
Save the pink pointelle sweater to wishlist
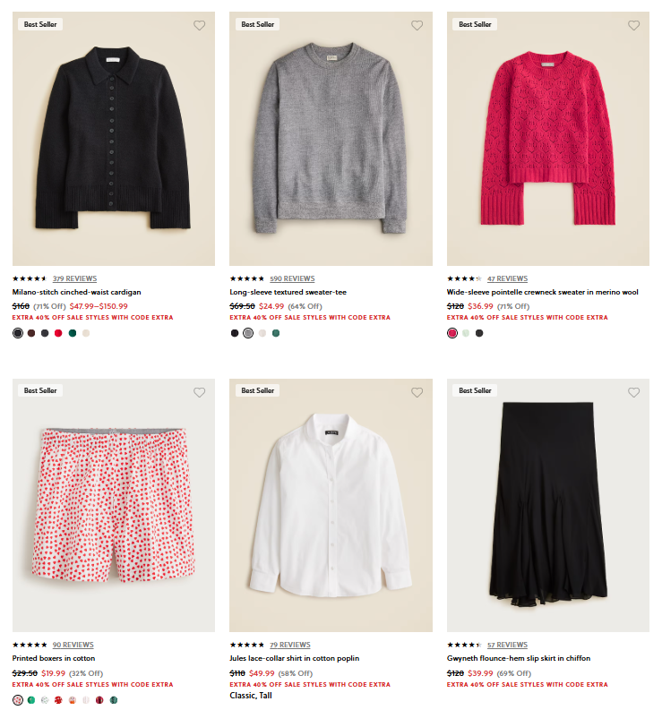633,25
